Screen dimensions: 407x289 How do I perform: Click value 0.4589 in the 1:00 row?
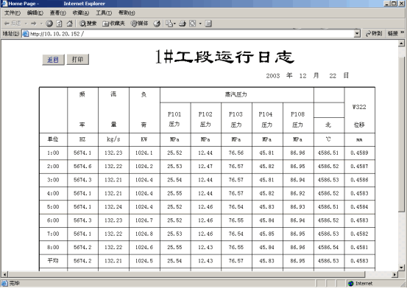pyautogui.click(x=359, y=153)
